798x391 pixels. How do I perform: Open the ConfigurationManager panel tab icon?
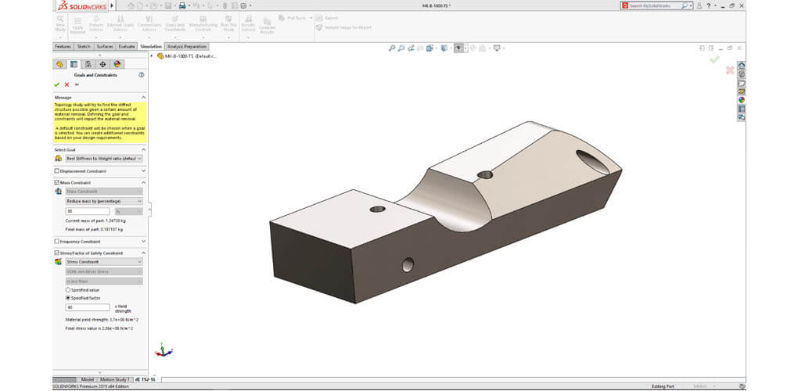click(x=88, y=64)
